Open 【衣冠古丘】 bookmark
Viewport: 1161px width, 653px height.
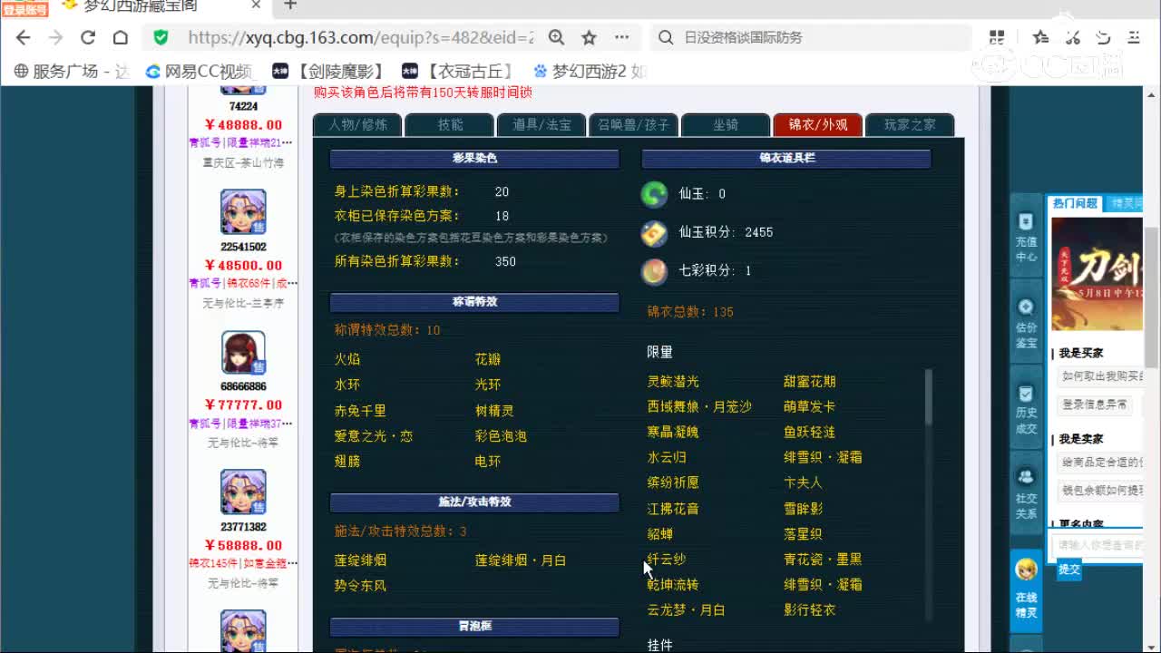click(x=460, y=71)
